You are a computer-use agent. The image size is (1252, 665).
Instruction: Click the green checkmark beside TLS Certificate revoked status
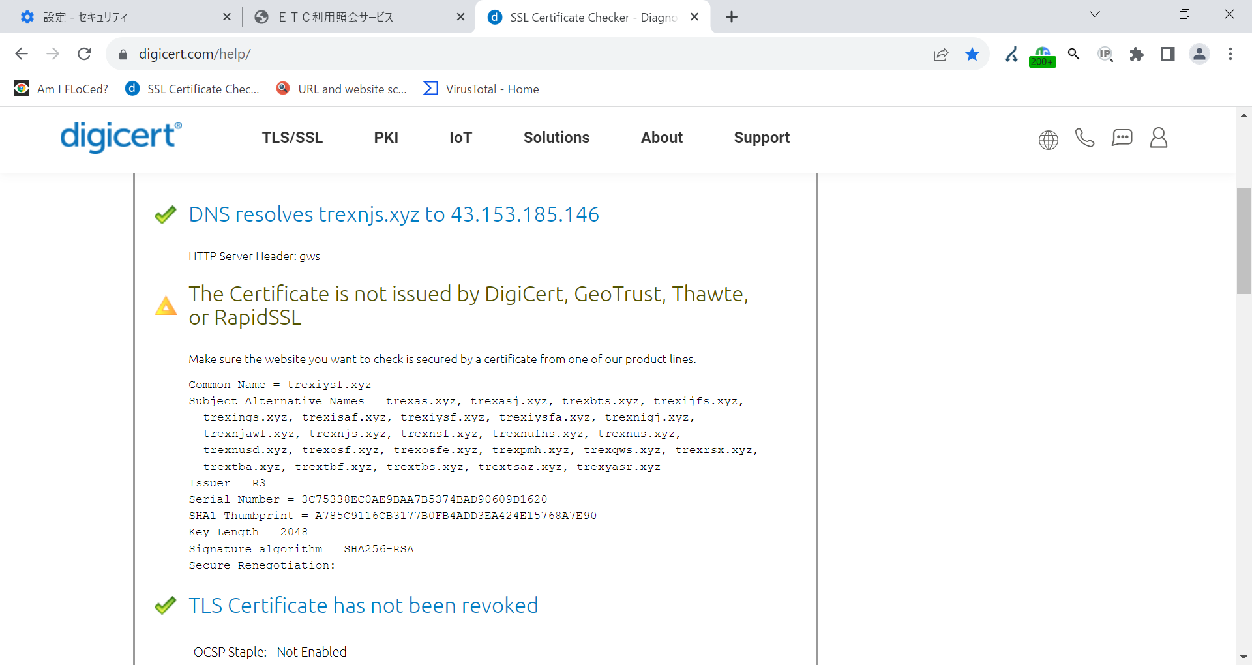166,605
